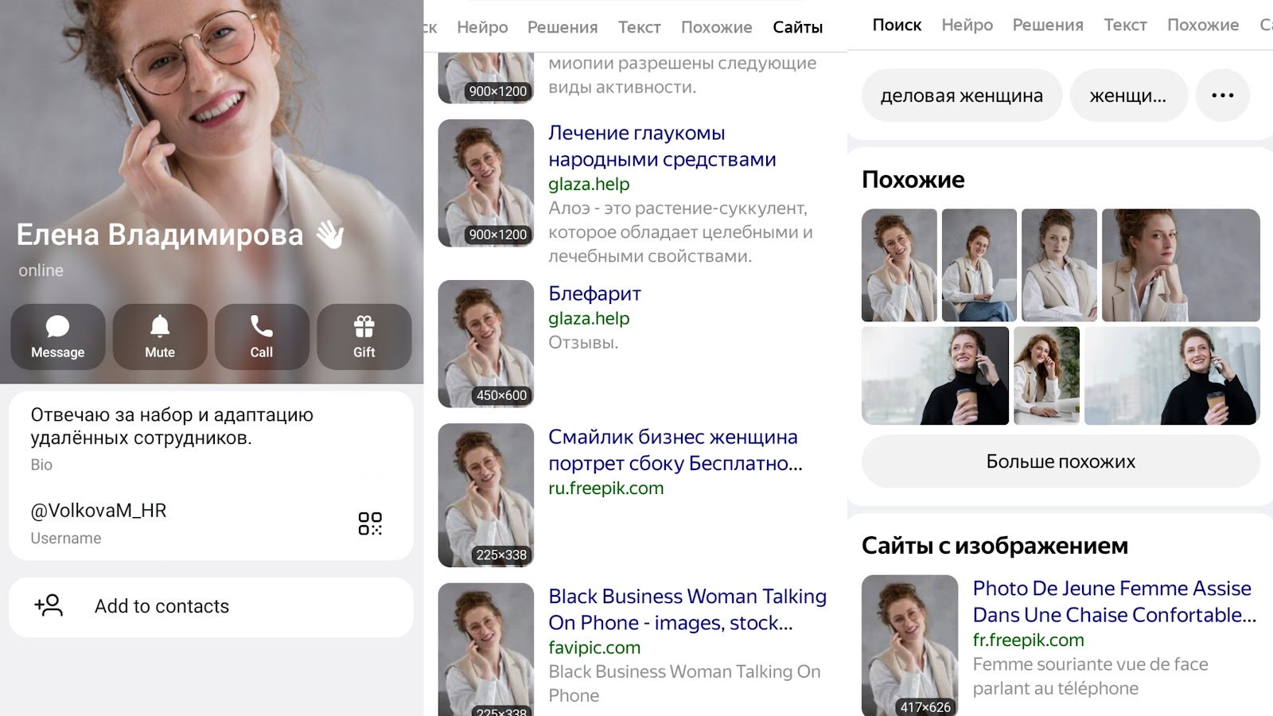Open the Смайлик бизнес женщина портрет link
This screenshot has width=1273, height=716.
tap(675, 450)
